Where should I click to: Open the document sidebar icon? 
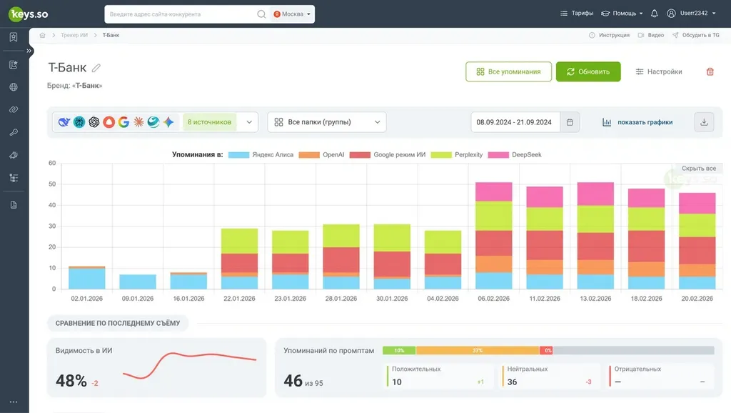coord(14,205)
